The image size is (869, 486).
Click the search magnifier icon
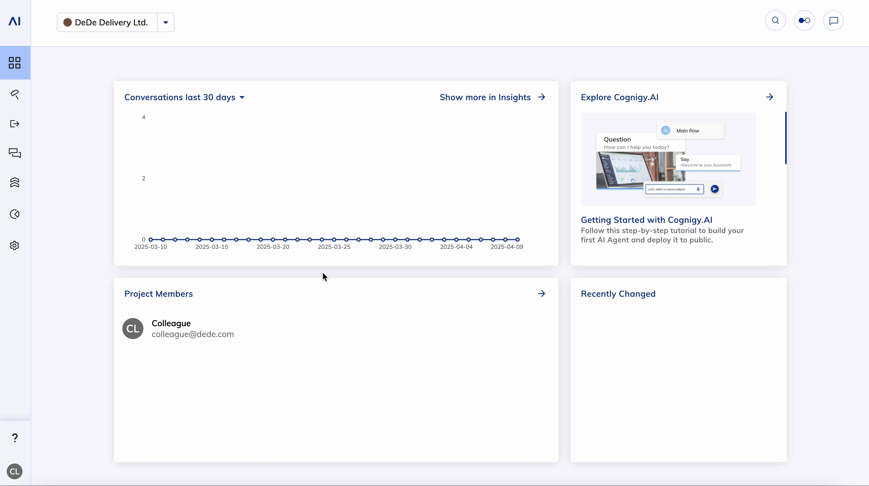(776, 20)
